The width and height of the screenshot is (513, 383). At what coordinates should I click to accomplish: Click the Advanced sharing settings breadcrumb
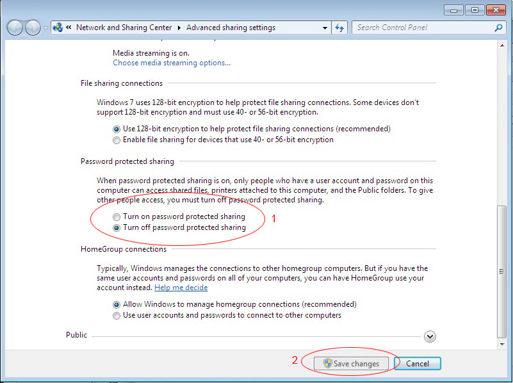pos(231,28)
